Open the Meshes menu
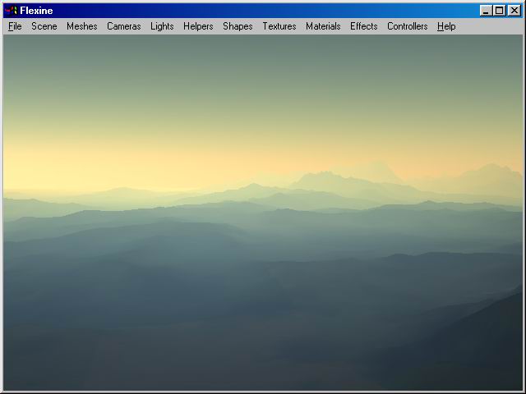Image resolution: width=526 pixels, height=394 pixels. pyautogui.click(x=82, y=26)
